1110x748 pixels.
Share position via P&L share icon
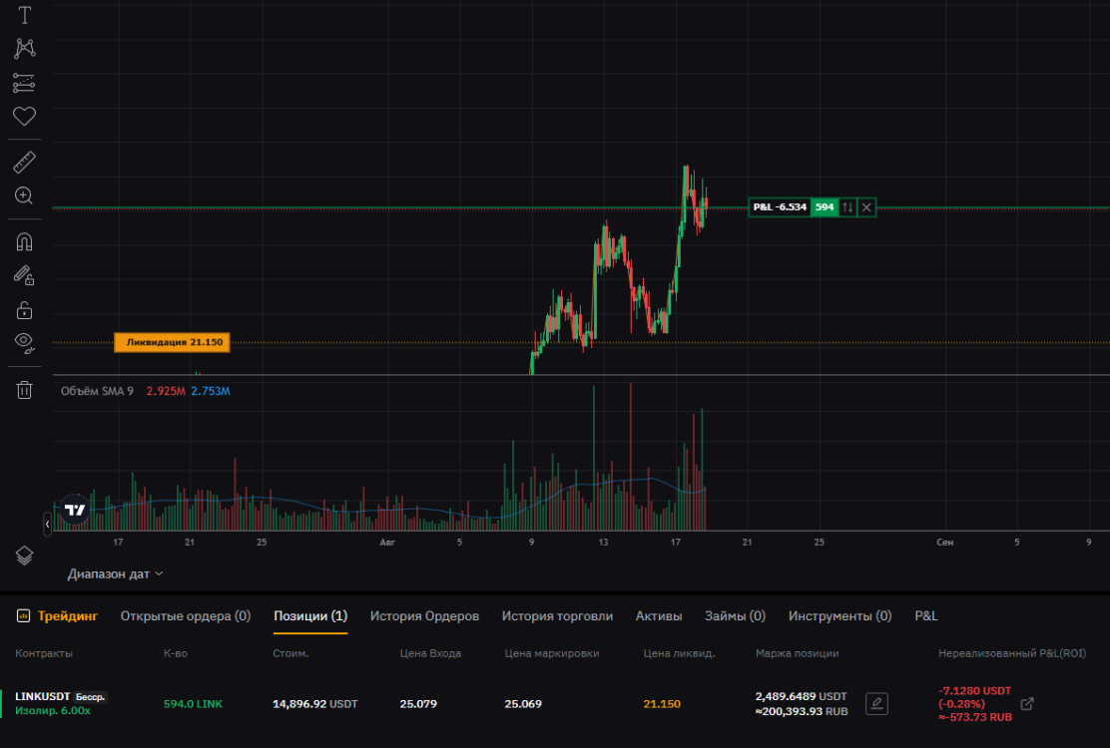click(1027, 704)
